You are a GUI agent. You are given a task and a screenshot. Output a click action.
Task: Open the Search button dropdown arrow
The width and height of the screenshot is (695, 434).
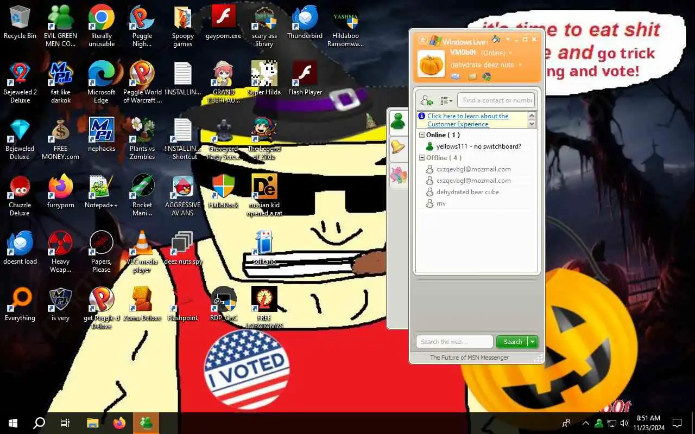tap(533, 342)
